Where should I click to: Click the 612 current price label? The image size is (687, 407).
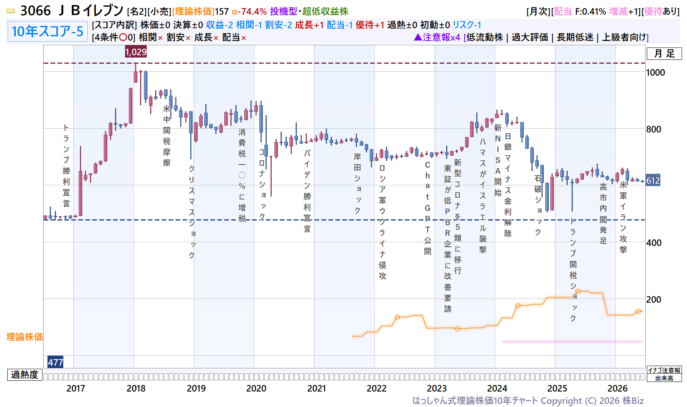[x=653, y=181]
